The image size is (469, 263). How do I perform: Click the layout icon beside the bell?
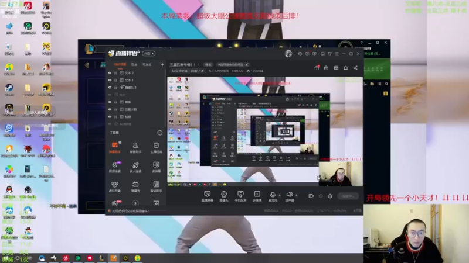336,68
